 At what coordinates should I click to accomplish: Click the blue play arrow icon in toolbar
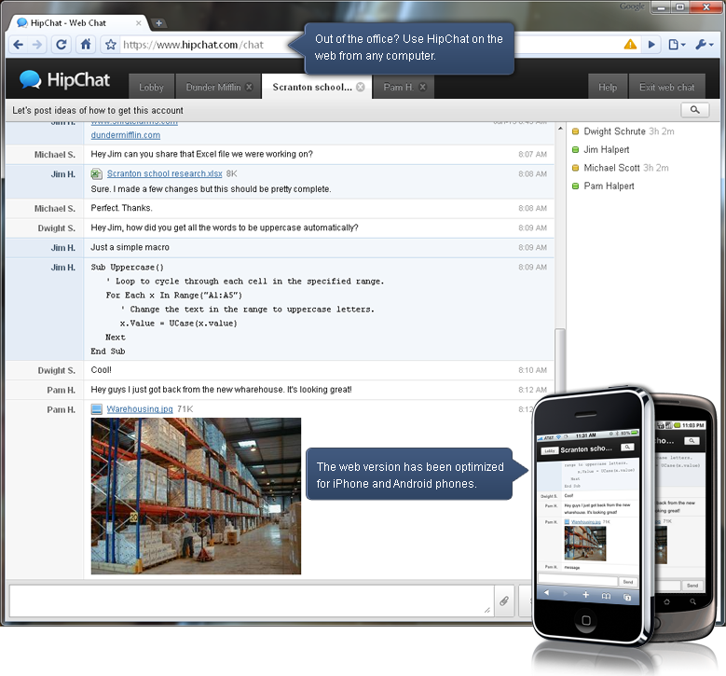[x=652, y=45]
